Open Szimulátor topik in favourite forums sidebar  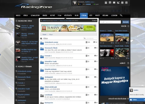coord(24,89)
